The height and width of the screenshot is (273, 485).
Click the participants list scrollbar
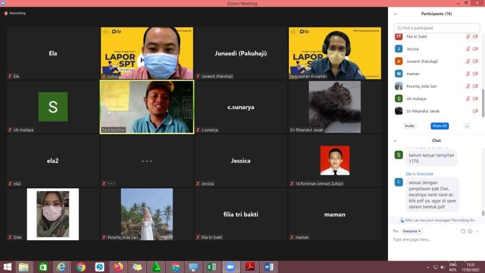[x=482, y=99]
